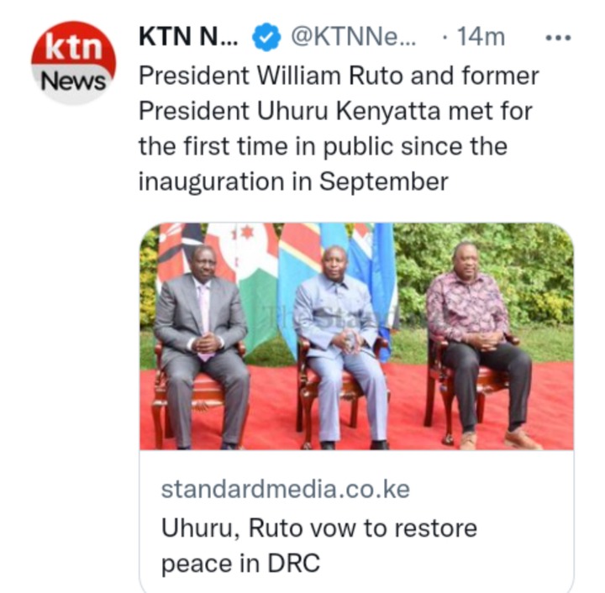Visit the @KTNNe... handle link

(x=354, y=37)
